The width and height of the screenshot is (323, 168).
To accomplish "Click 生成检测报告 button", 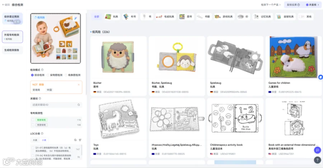I will pyautogui.click(x=12, y=50).
